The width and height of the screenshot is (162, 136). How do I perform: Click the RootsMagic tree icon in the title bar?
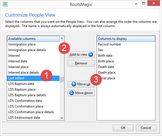coord(5,4)
